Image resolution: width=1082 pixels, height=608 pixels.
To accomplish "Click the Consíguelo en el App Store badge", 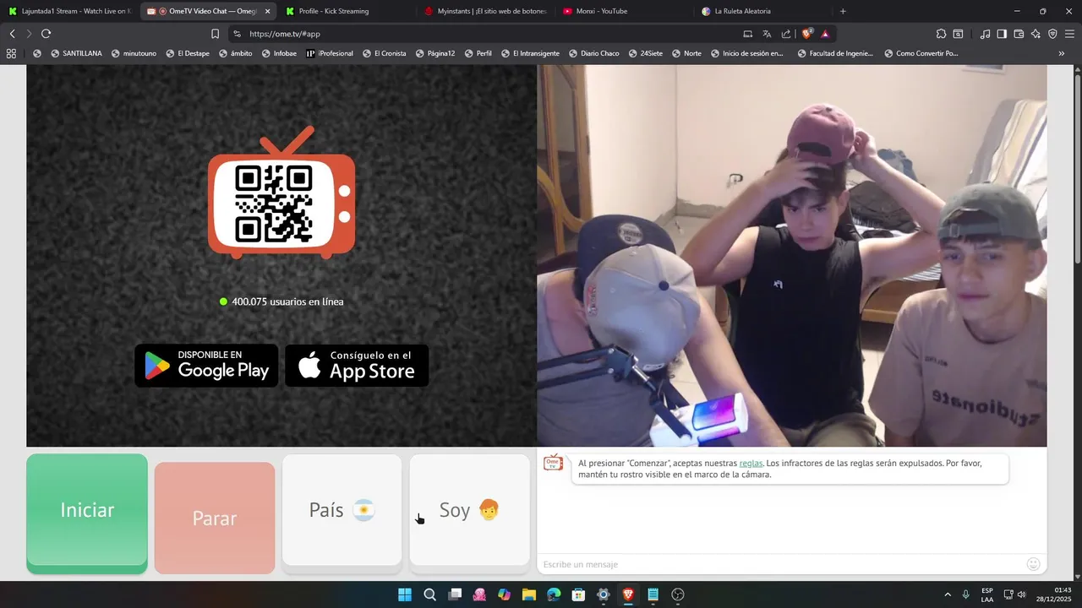I will click(x=357, y=366).
